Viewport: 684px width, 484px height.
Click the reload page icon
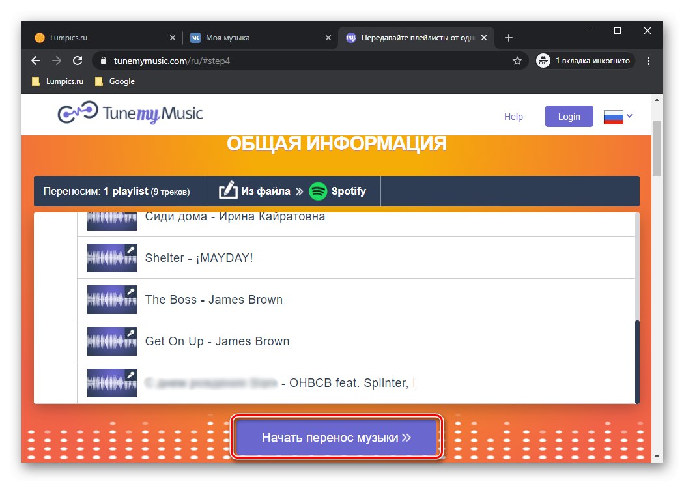pyautogui.click(x=78, y=60)
